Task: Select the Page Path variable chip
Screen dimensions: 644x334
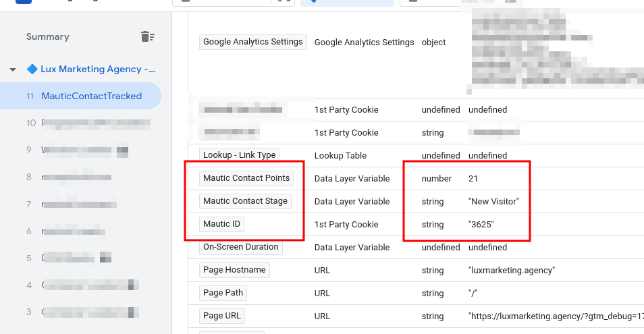Action: tap(223, 293)
